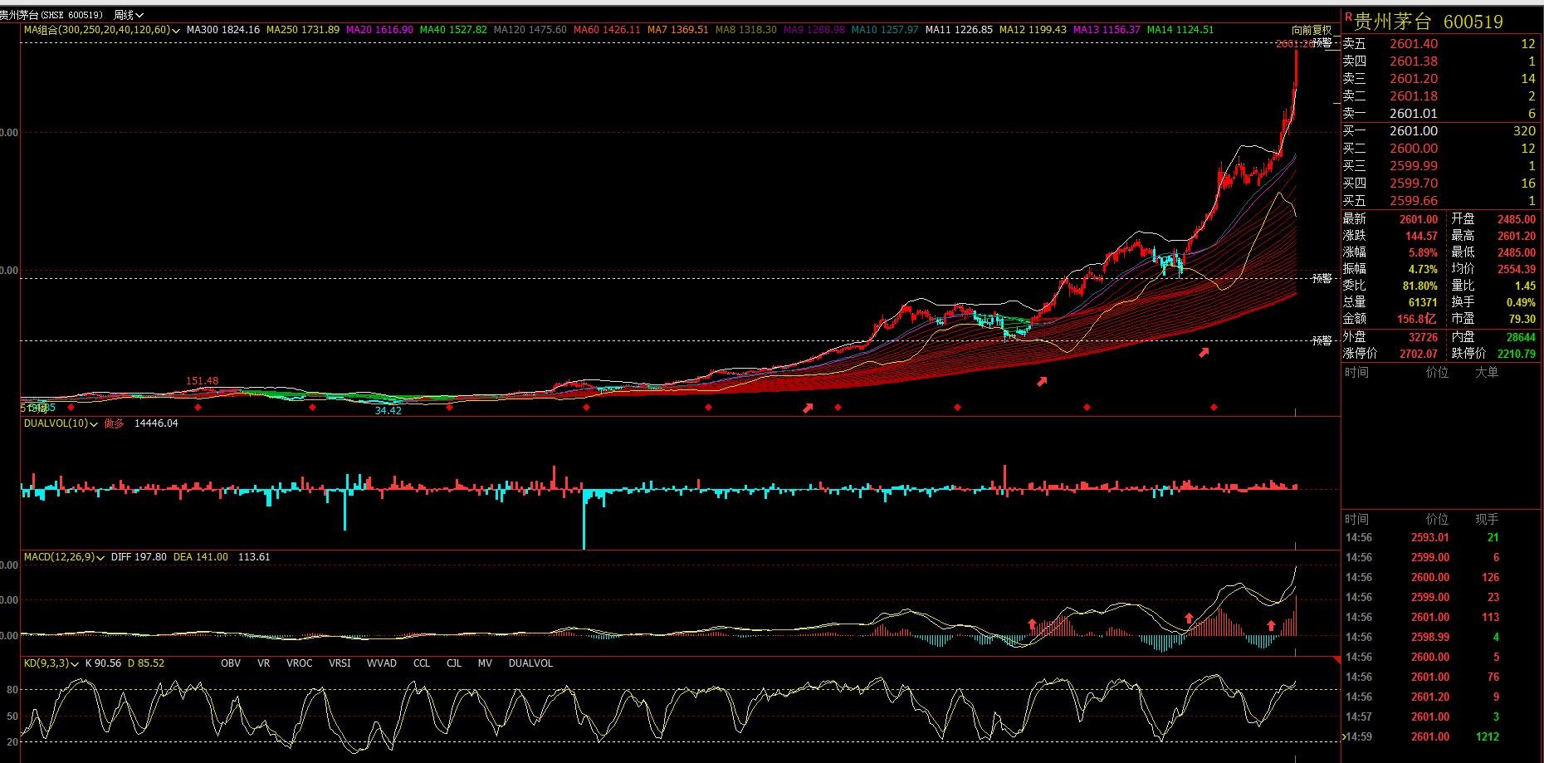Click the D 85.52 value
The image size is (1544, 763).
(146, 663)
